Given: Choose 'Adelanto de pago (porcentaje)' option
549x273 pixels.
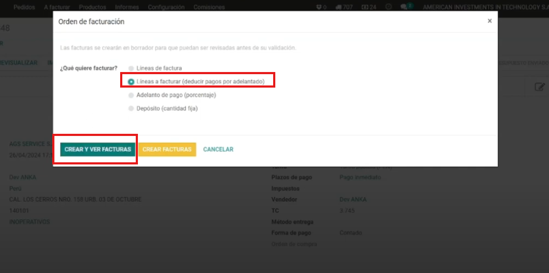Looking at the screenshot, I should [x=131, y=95].
